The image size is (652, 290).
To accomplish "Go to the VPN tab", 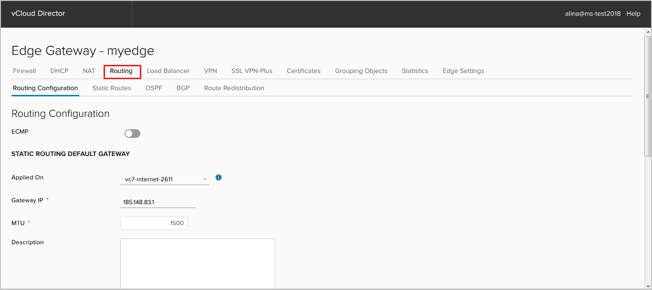I will point(210,71).
